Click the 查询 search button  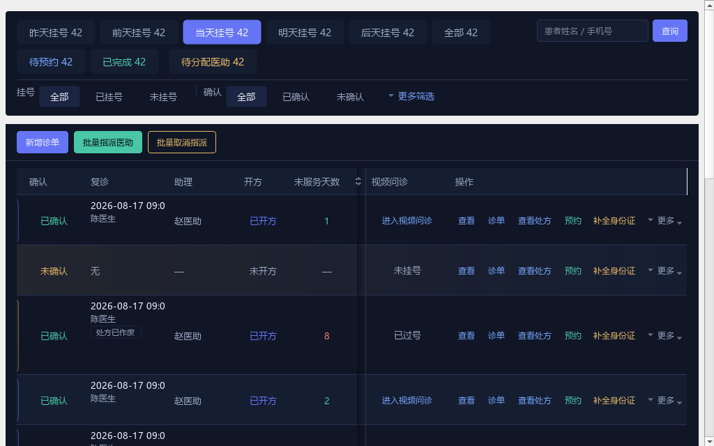pos(670,31)
